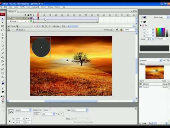Image resolution: width=170 pixels, height=128 pixels.
Task: Click the Delete Layer trash icon
Action: point(17,26)
